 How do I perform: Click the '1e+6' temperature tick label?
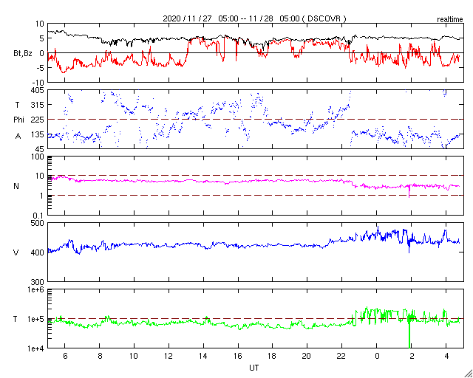(36, 289)
